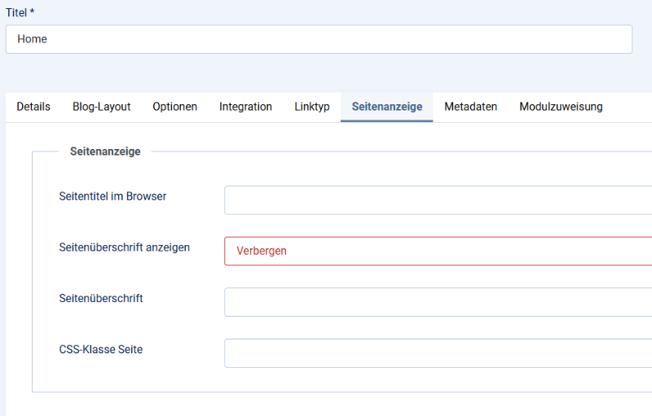Viewport: 652px width, 416px height.
Task: Click the Seitentitel im Browser input
Action: (x=438, y=200)
